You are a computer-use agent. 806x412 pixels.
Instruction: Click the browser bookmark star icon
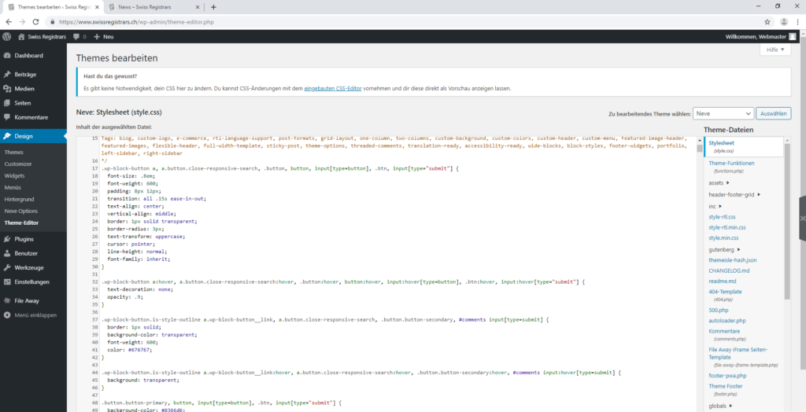pyautogui.click(x=767, y=21)
